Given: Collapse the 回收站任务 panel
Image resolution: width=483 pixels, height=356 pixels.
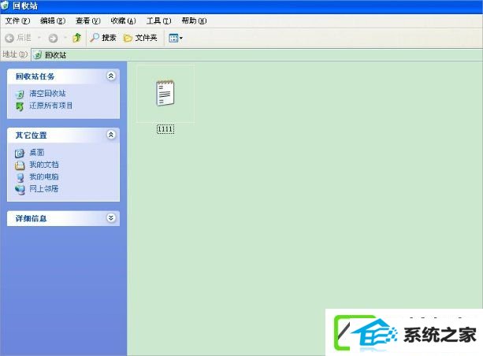Looking at the screenshot, I should coord(111,76).
